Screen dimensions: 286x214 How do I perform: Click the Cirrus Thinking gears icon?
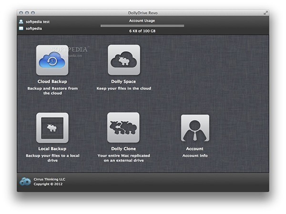click(x=25, y=182)
